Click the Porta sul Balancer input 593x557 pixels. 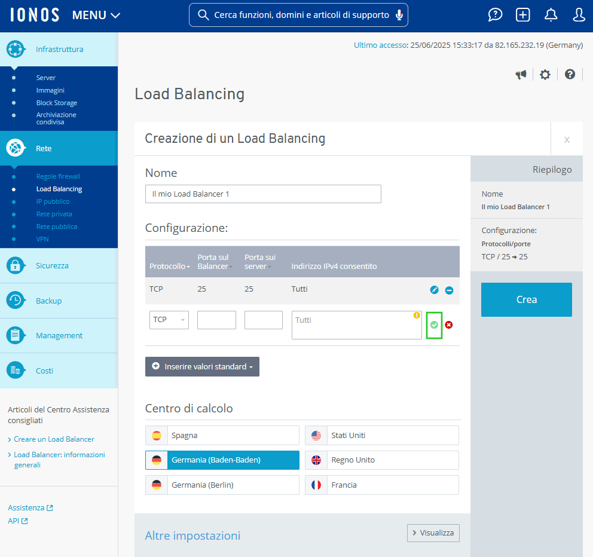click(217, 320)
